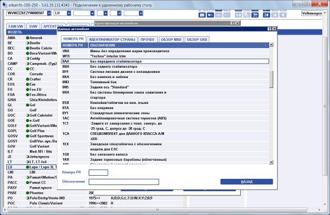Click the remote desktop icon in the title bar
This screenshot has height=215, width=330.
pos(5,5)
